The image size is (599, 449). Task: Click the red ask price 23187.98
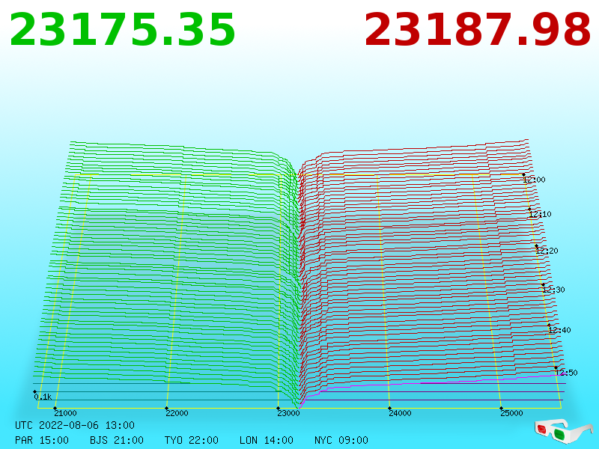point(478,30)
